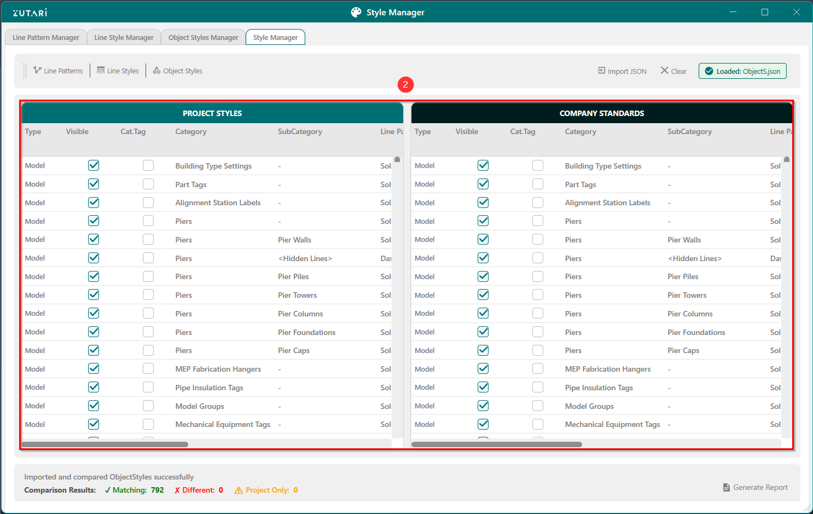Click the SubCategory header in Company Standards

point(689,131)
